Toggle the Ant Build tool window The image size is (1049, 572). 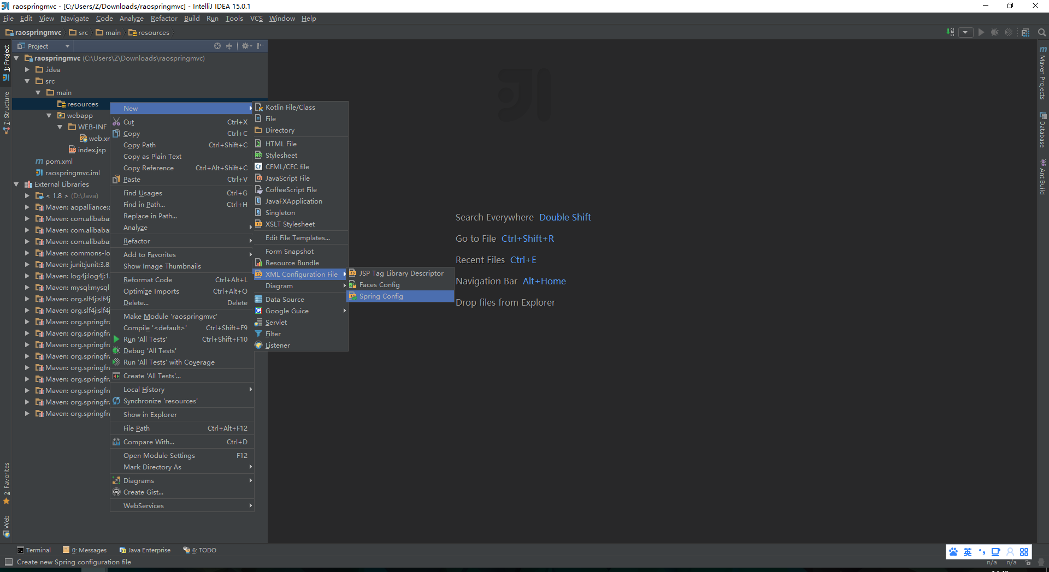tap(1043, 177)
